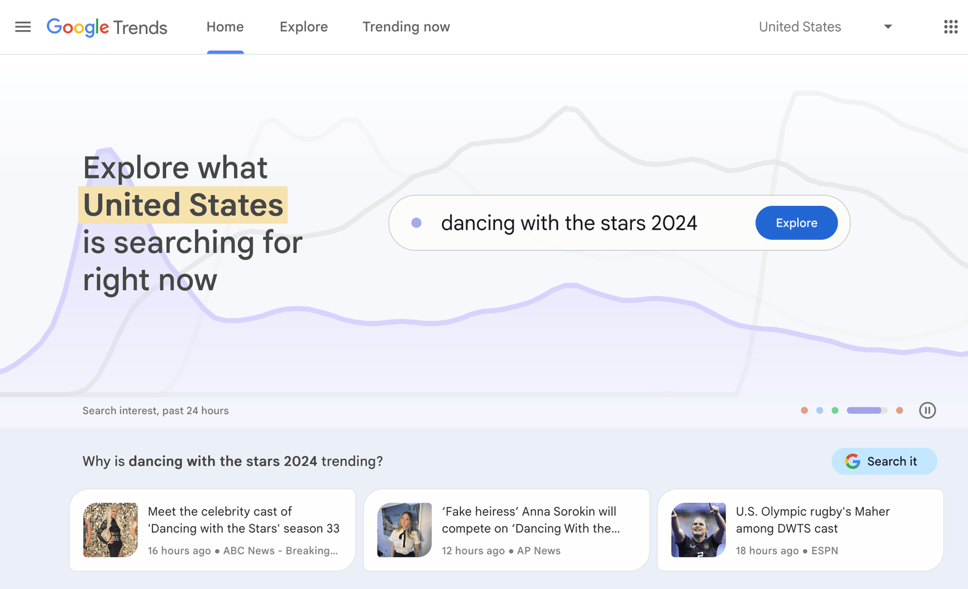Click the Google Trends logo

click(107, 27)
